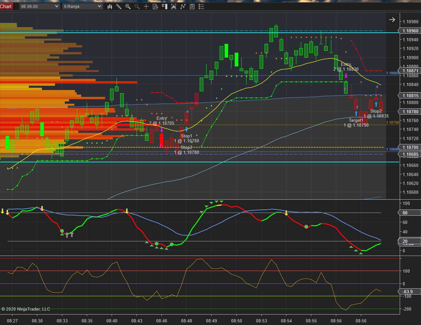Select the crosshair cursor tool
Image resolution: width=421 pixels, height=325 pixels.
click(x=146, y=6)
